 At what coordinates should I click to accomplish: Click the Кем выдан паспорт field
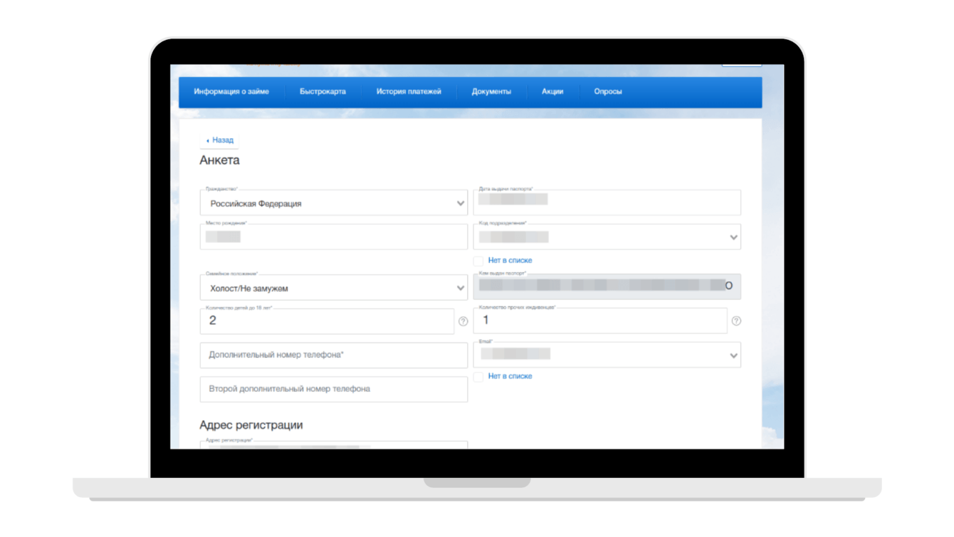[x=607, y=286]
